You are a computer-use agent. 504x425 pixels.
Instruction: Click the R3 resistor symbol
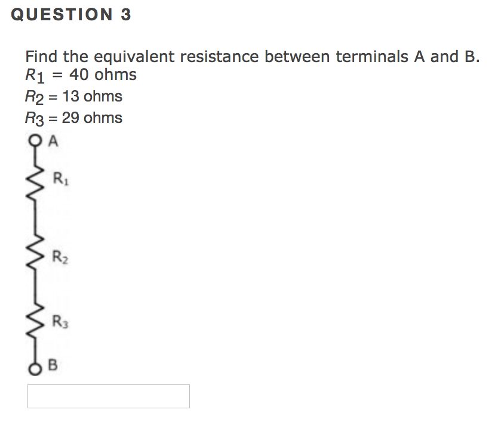click(x=36, y=322)
